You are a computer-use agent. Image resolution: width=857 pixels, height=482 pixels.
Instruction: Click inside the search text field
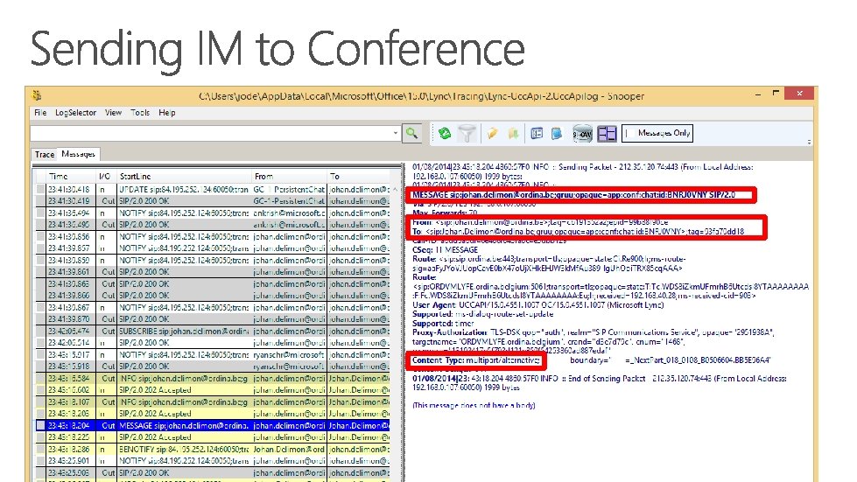click(210, 133)
